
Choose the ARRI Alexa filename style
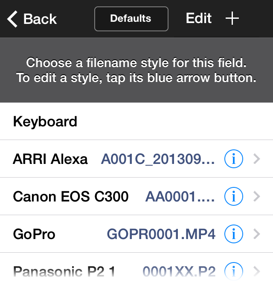point(136,159)
